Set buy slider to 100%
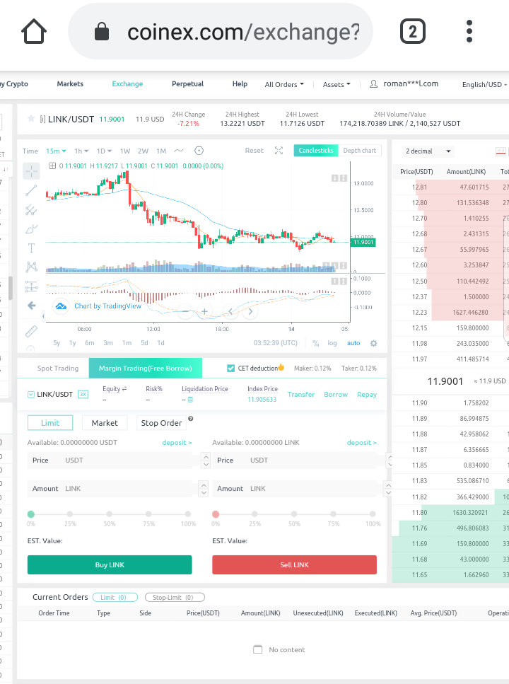 click(188, 514)
